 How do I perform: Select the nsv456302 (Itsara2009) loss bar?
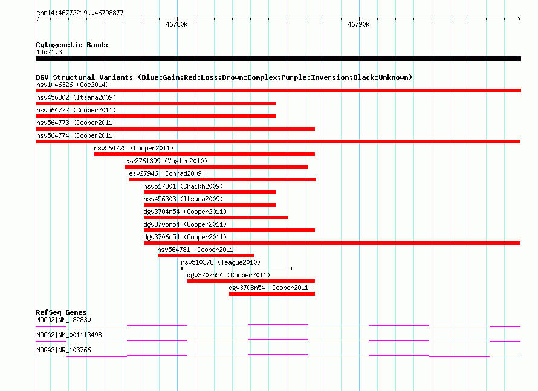(156, 103)
